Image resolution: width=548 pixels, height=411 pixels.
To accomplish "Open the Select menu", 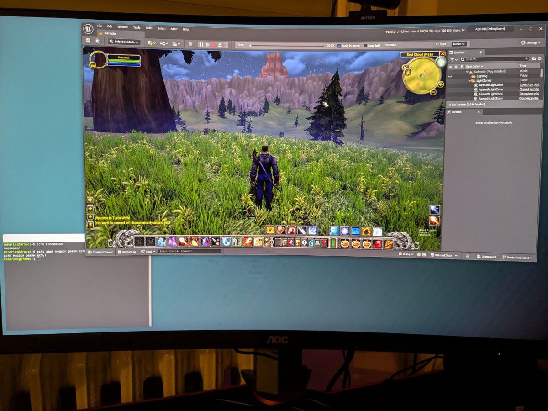I will [x=162, y=28].
